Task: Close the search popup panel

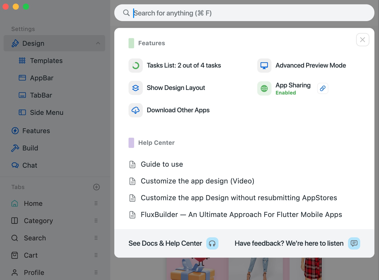Action: (362, 40)
